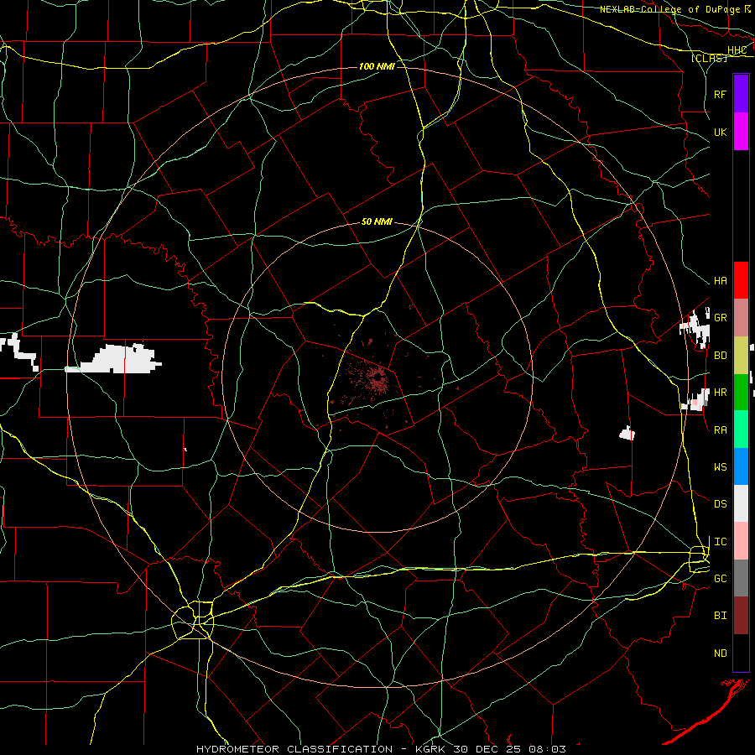Pick the light green RA legend swatch
Screen dimensions: 755x755
741,430
